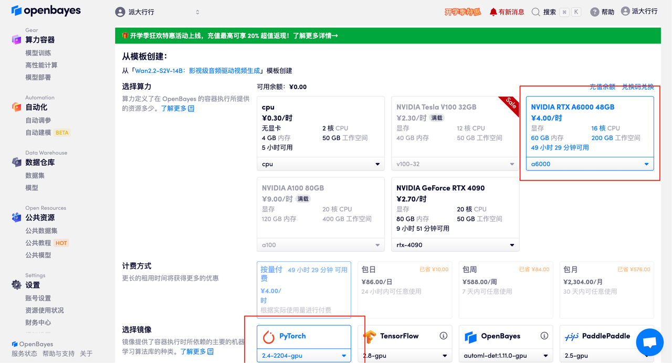Open the chat support bubble

point(650,343)
